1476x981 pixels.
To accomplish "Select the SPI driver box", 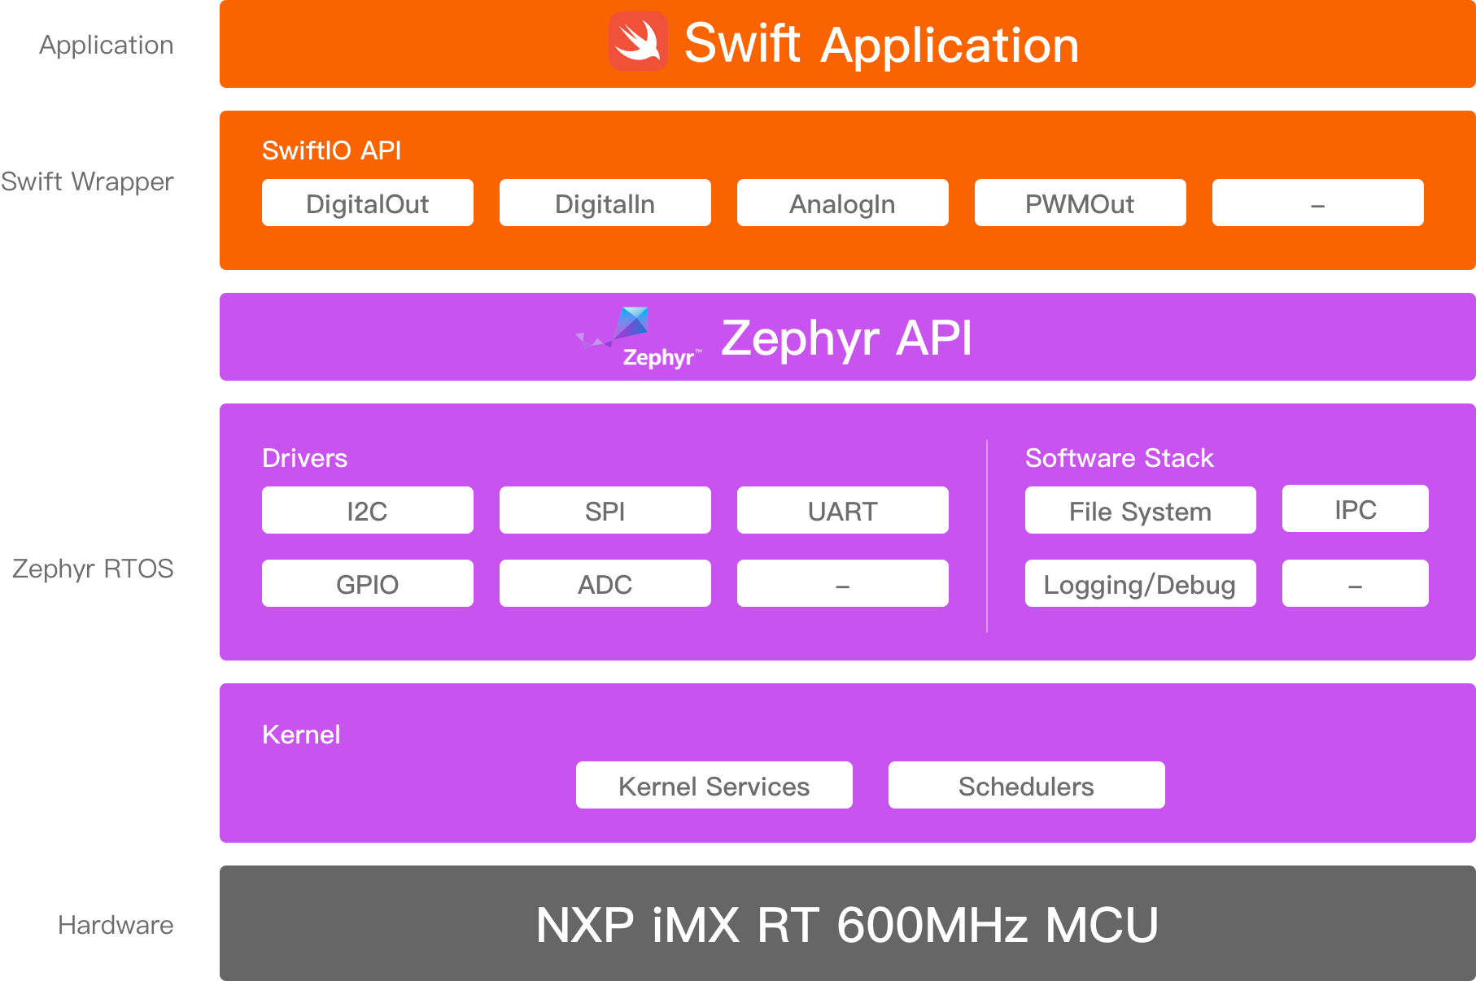I will click(605, 510).
